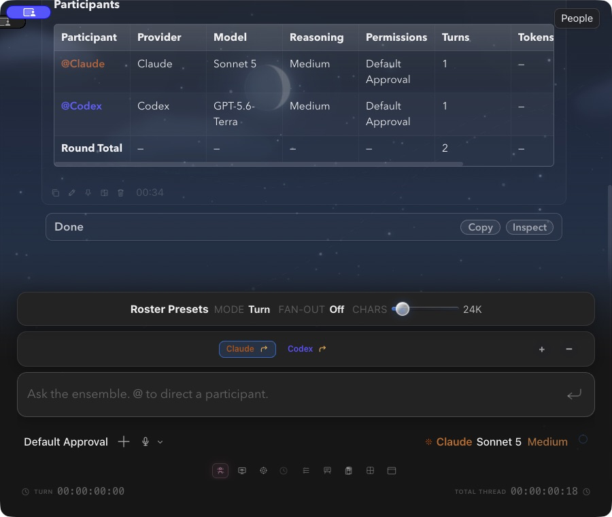The height and width of the screenshot is (517, 612).
Task: Click the 00:34 message timestamp
Action: (x=150, y=193)
